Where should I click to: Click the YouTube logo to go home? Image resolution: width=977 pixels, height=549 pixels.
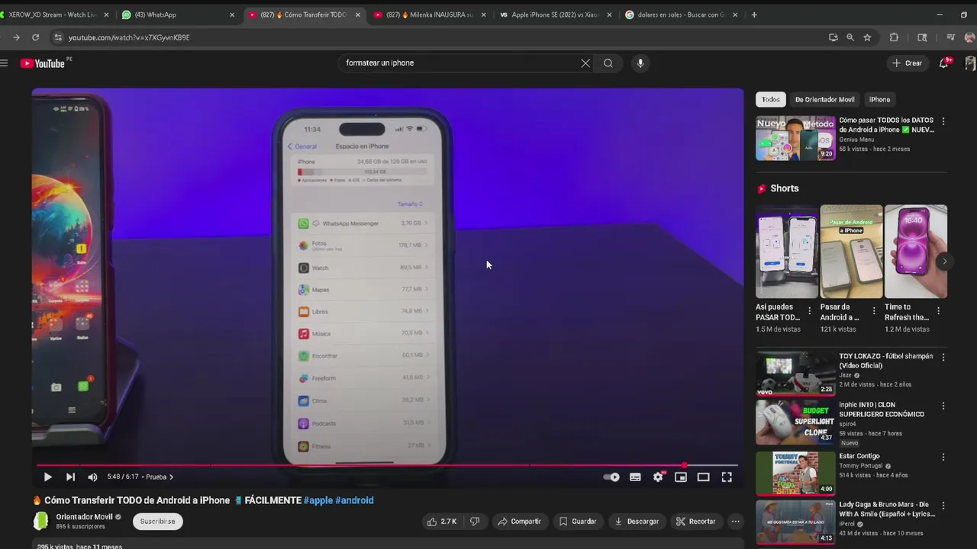coord(42,63)
